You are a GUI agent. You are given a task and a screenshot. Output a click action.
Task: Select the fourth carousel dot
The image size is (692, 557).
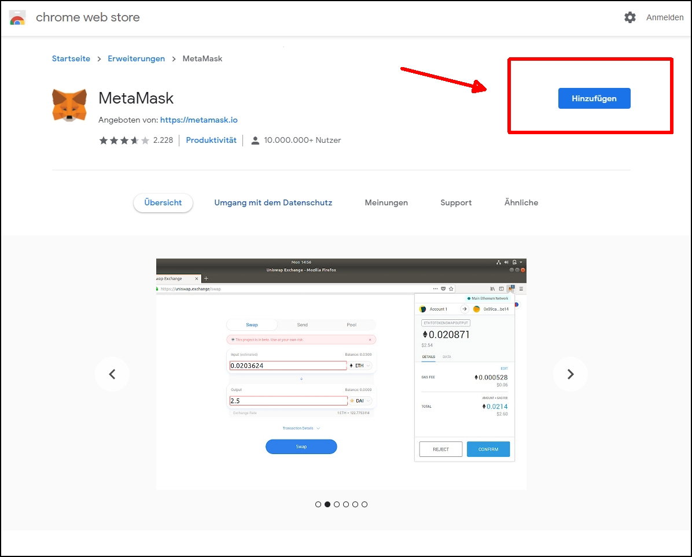[x=346, y=504]
